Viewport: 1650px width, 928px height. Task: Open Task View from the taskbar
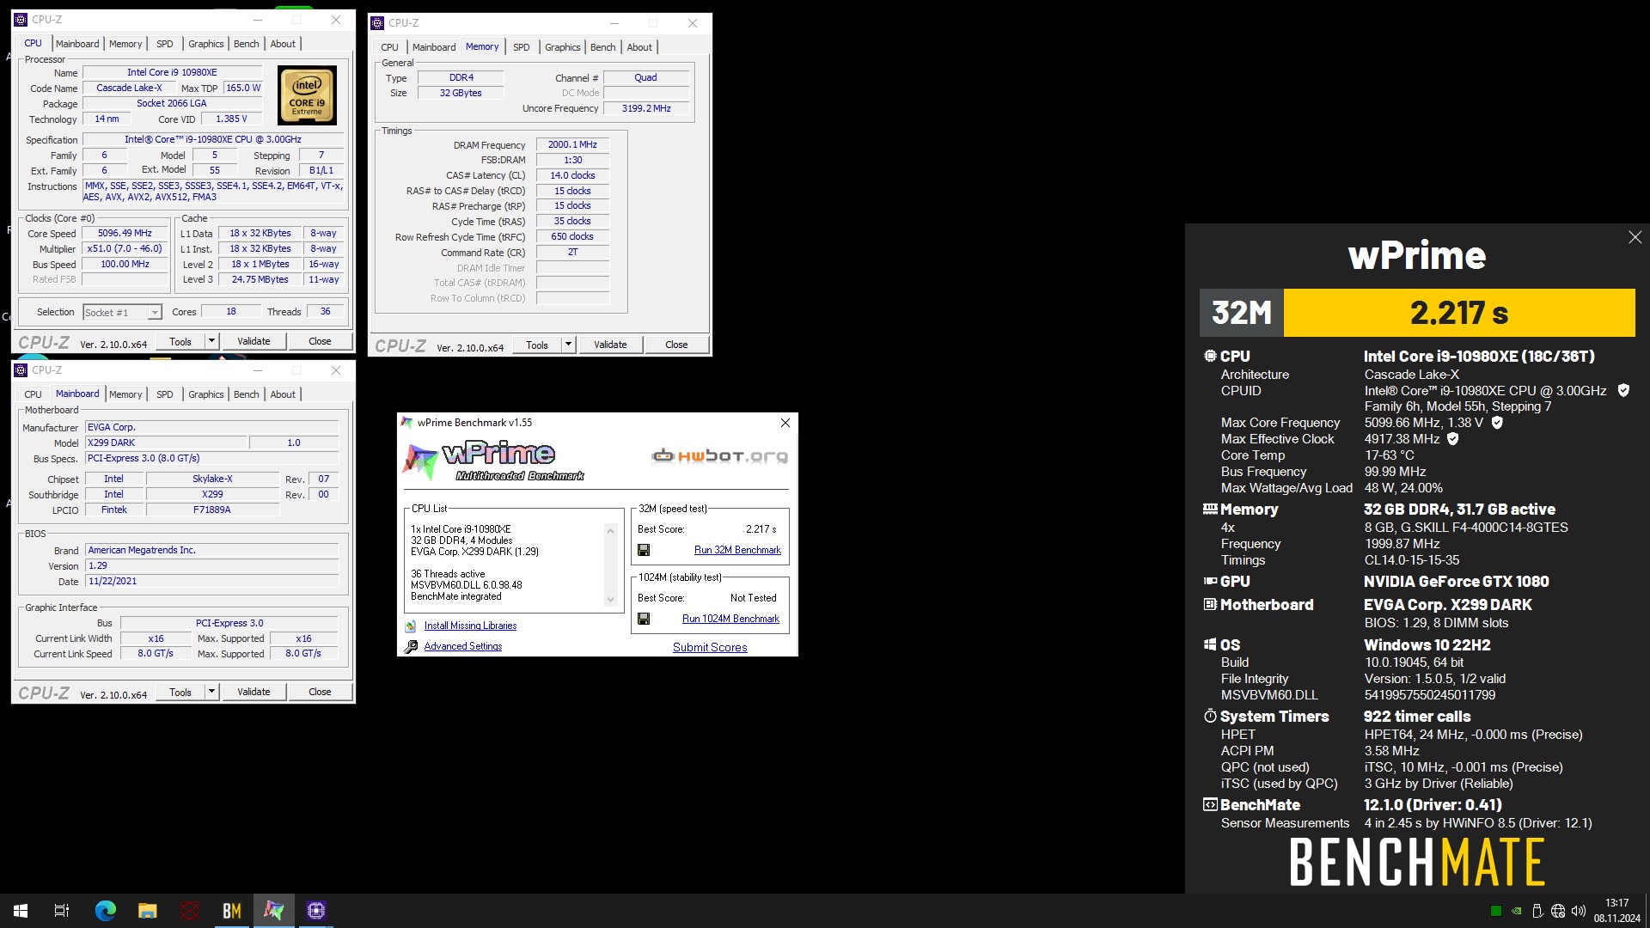pos(62,911)
